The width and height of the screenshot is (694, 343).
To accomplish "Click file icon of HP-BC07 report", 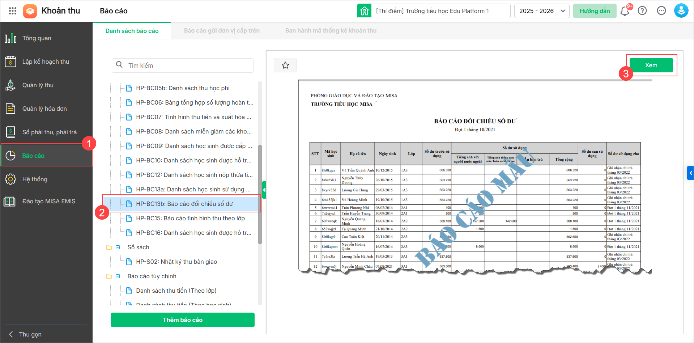I will (x=129, y=117).
